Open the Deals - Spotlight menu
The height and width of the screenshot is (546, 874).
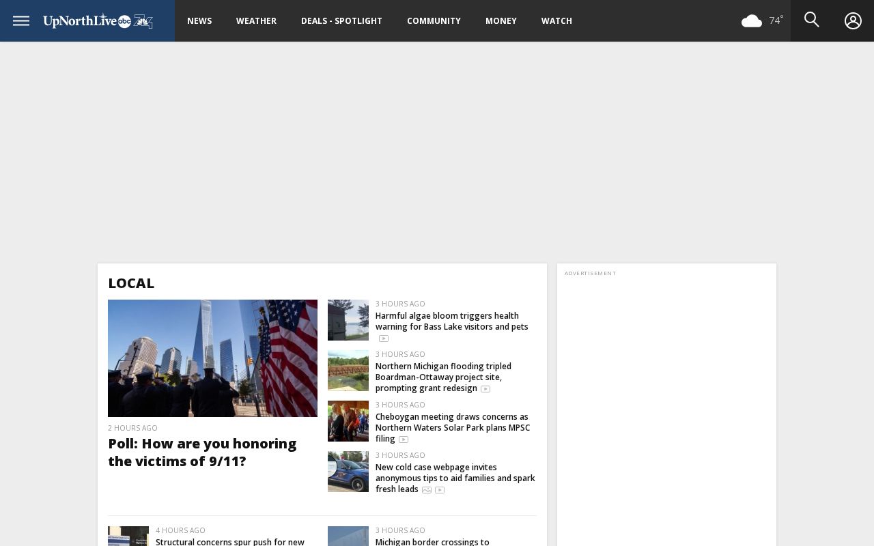tap(341, 21)
